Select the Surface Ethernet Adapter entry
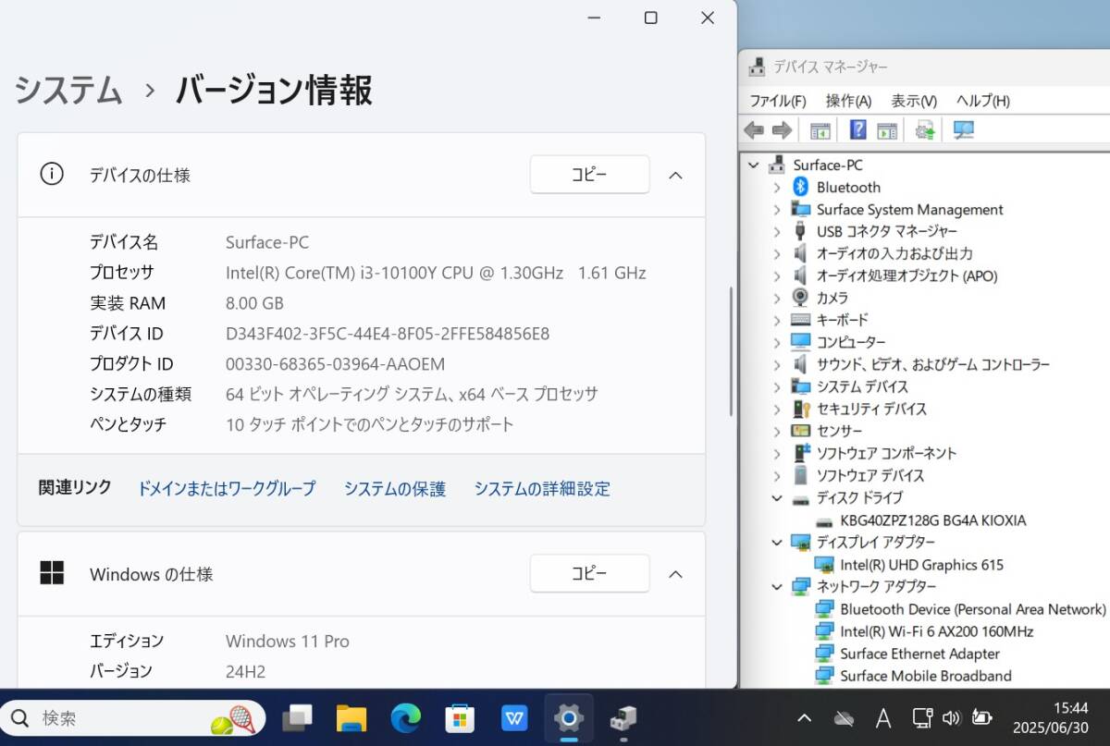Screen dimensions: 1110x746 tap(919, 654)
